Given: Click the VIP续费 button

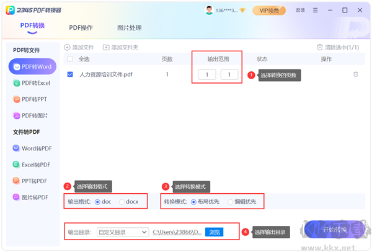Looking at the screenshot, I should 269,11.
